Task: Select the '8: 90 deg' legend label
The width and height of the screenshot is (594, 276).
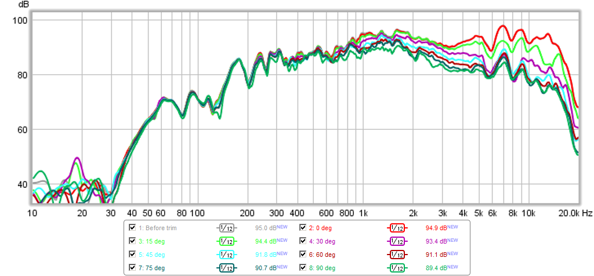Action: pyautogui.click(x=322, y=268)
